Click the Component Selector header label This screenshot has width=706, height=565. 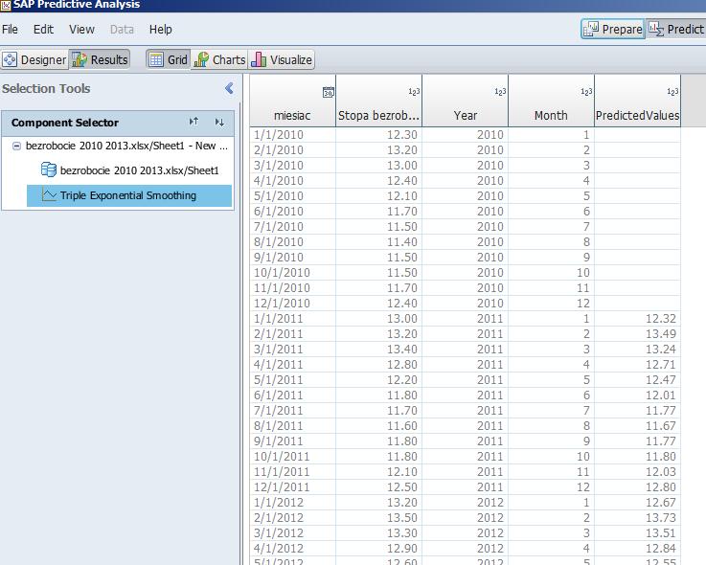coord(65,123)
